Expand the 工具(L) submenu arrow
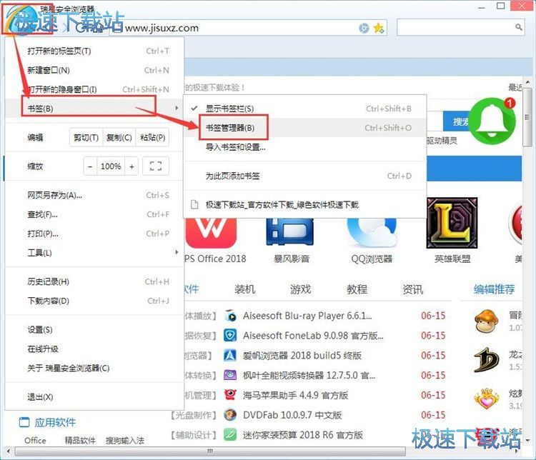Screen dimensions: 536x460 (177, 252)
